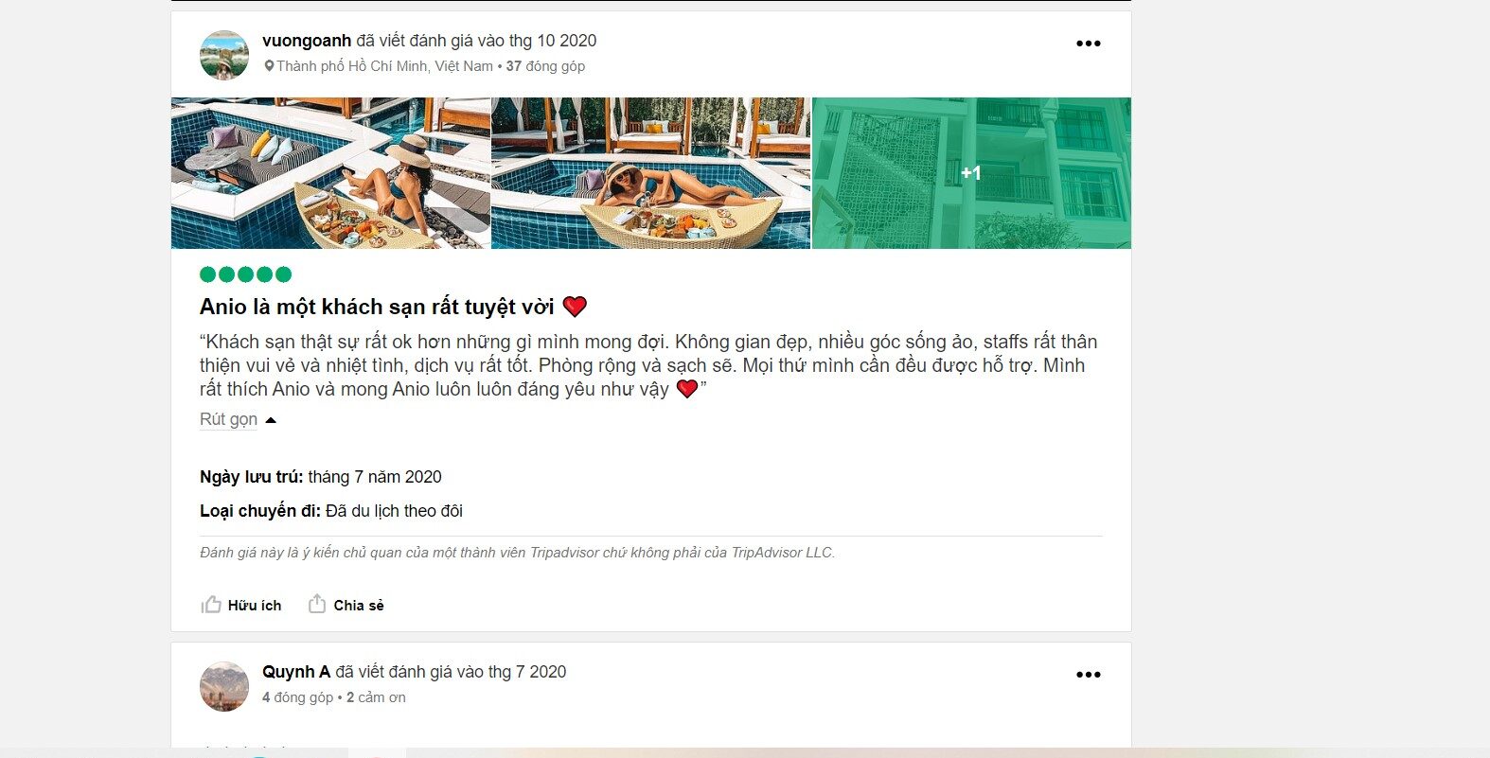Open the Quynh A username link
Image resolution: width=1490 pixels, height=758 pixels.
click(x=296, y=672)
